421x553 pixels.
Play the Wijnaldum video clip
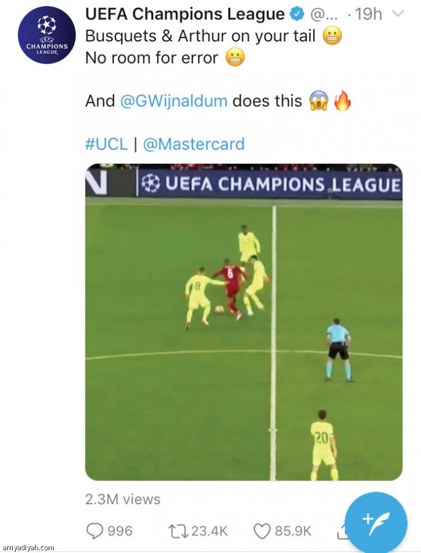point(244,322)
